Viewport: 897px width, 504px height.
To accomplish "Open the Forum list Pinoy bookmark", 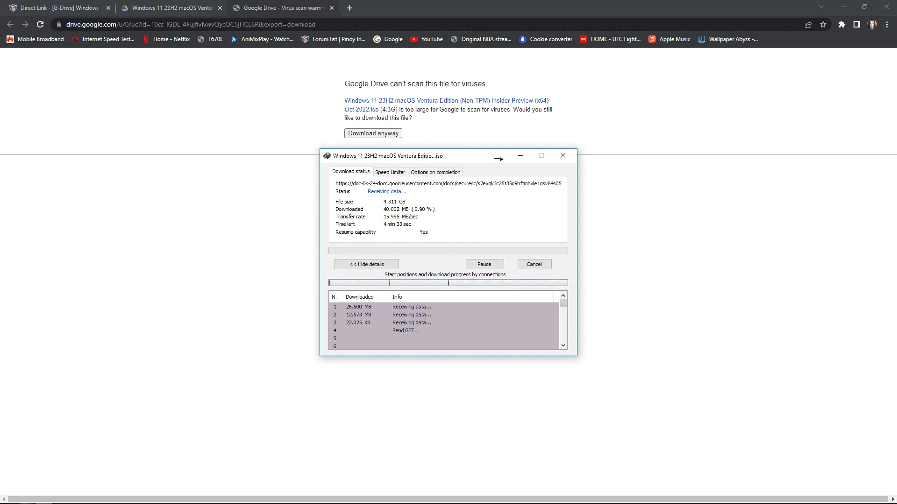I will (x=334, y=39).
